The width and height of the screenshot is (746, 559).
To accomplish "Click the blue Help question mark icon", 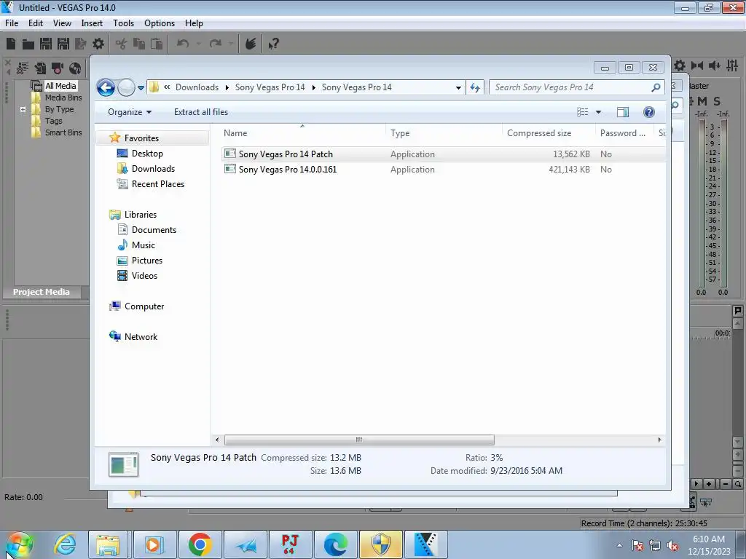I will coord(649,111).
